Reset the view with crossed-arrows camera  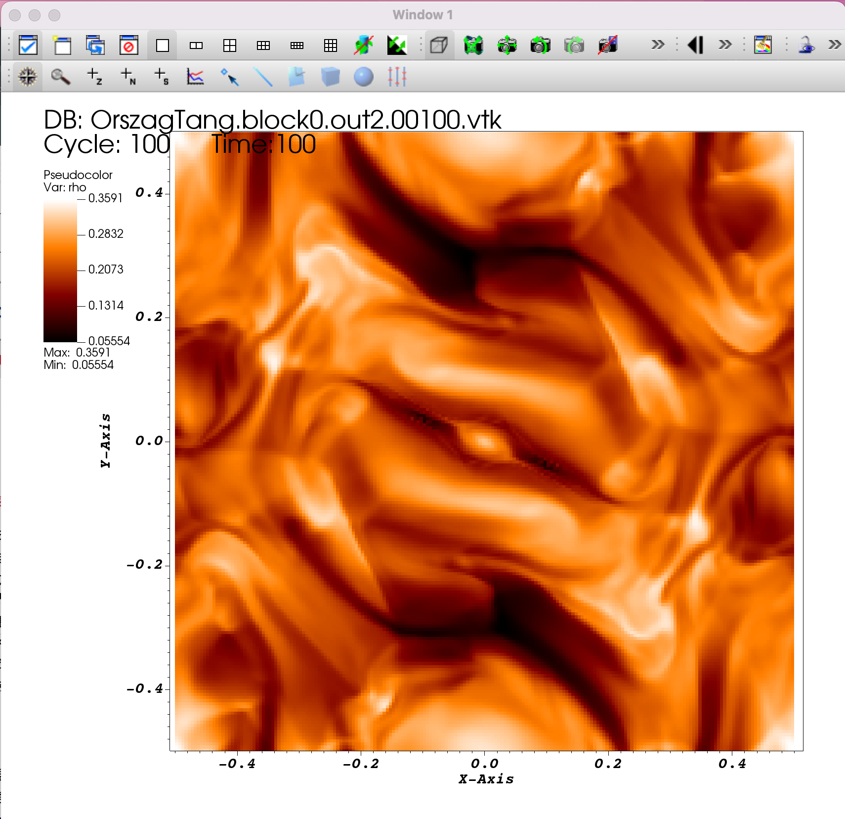tap(473, 45)
